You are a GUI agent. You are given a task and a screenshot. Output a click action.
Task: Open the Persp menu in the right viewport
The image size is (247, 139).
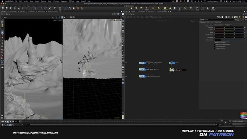point(112,20)
